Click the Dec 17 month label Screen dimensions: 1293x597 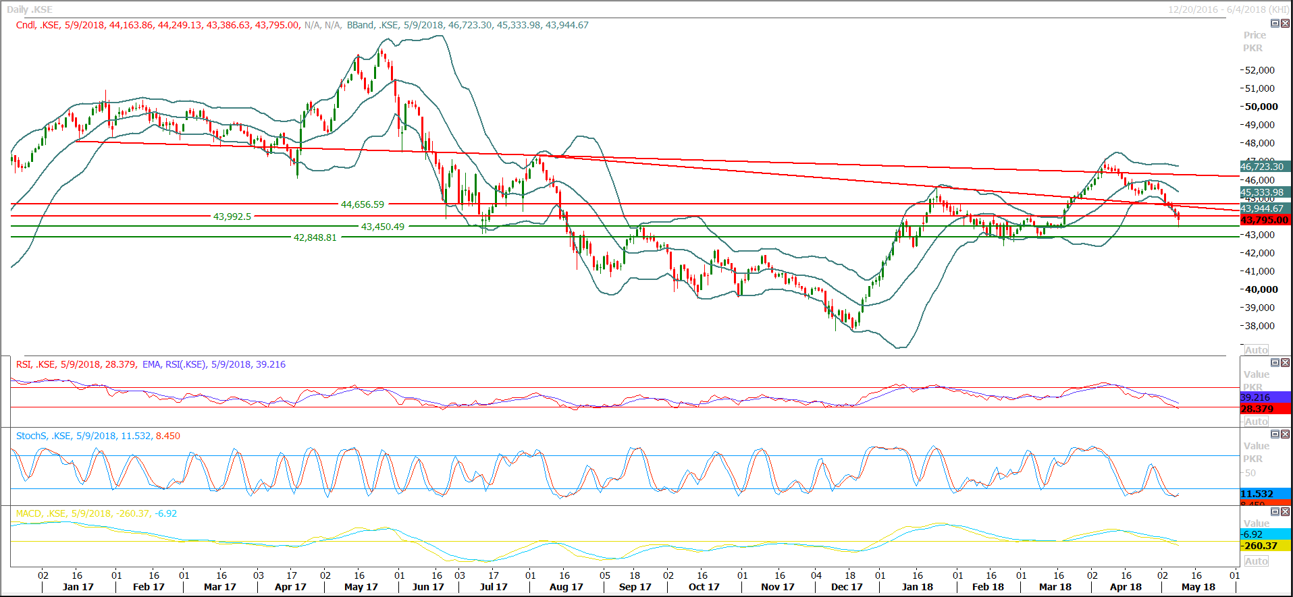(x=847, y=587)
